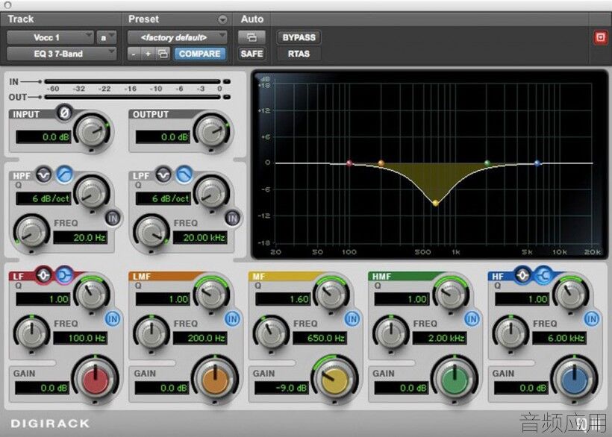This screenshot has width=612, height=437.
Task: Click the blue HF GAIN knob
Action: click(574, 378)
